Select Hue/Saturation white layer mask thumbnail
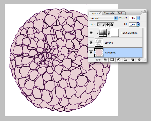 [115, 33]
